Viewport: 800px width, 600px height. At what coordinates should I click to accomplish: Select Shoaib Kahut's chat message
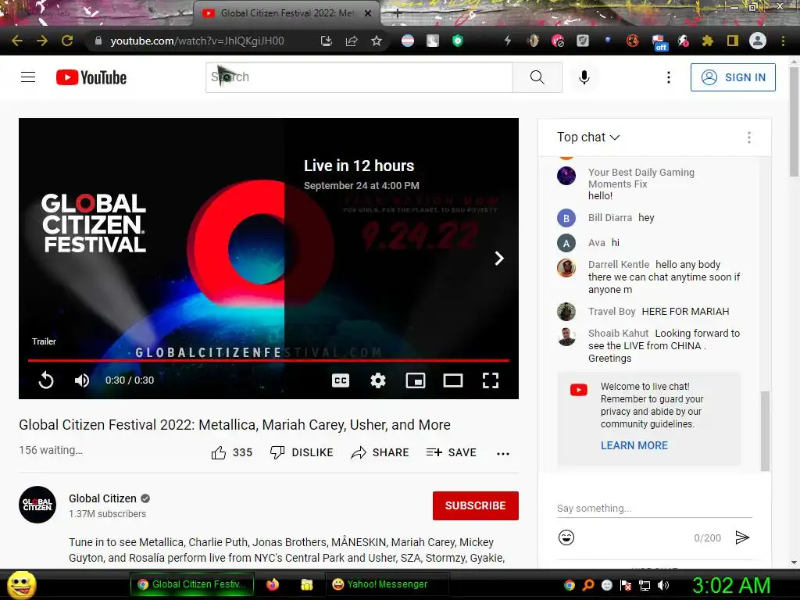tap(663, 345)
